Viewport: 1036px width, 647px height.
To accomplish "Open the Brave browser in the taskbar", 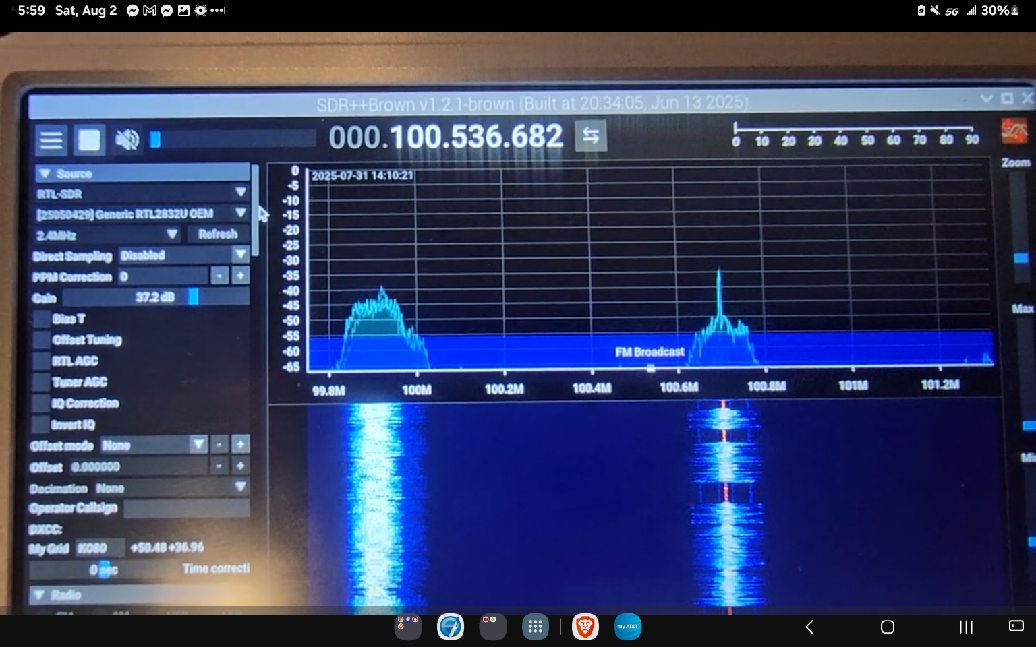I will point(585,627).
